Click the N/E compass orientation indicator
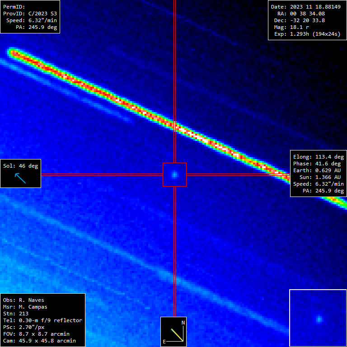Viewport: 347px width, 347px height. [x=173, y=332]
